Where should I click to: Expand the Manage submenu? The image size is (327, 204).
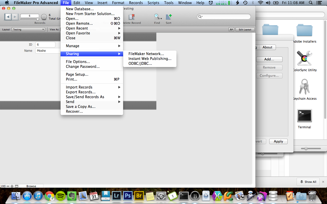click(92, 46)
